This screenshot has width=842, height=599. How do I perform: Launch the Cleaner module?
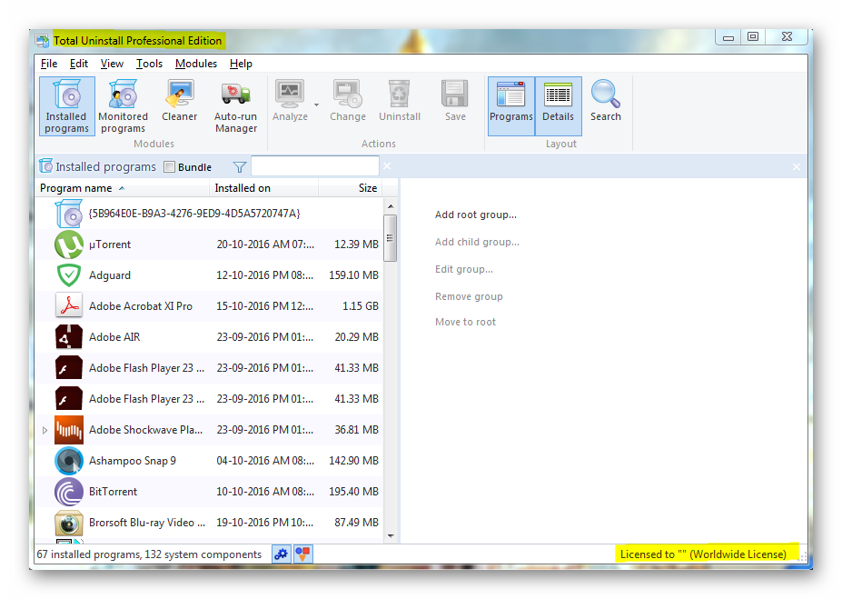[x=179, y=101]
